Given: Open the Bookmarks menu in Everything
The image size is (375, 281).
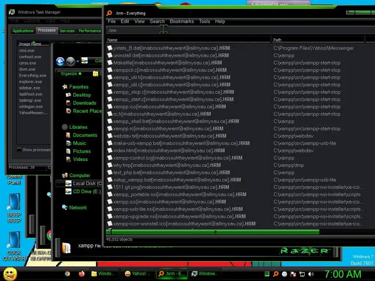Looking at the screenshot, I should (x=182, y=22).
